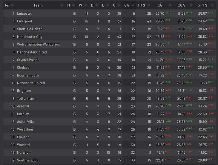This screenshot has height=165, width=218.
Task: Click the xPTS column header label
Action: pyautogui.click(x=203, y=5)
